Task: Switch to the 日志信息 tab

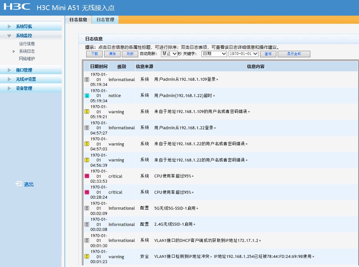Action: [x=78, y=20]
